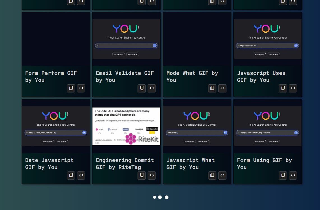Click title 'Form Using GIF by You'
Screen dimensions: 320x210
pyautogui.click(x=265, y=163)
